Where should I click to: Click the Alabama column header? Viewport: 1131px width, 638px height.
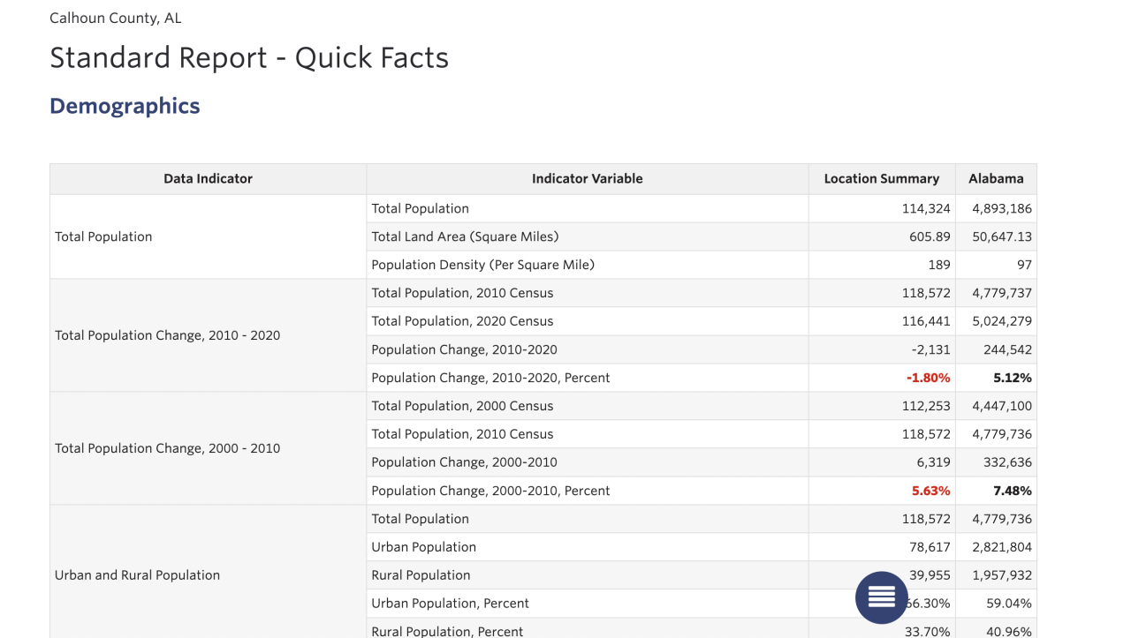click(x=996, y=178)
